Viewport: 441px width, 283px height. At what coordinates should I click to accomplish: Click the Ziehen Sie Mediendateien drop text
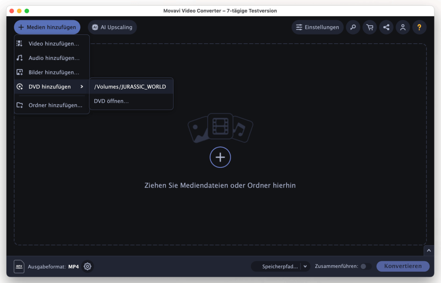[x=220, y=185]
